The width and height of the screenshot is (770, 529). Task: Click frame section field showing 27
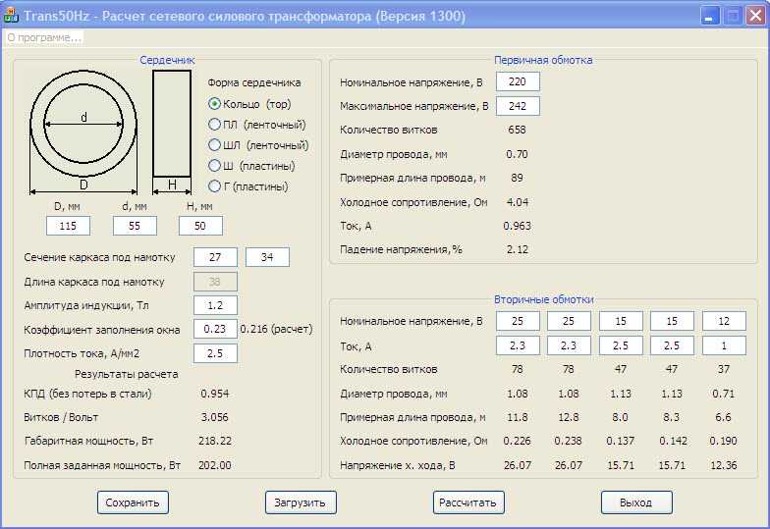pyautogui.click(x=216, y=257)
